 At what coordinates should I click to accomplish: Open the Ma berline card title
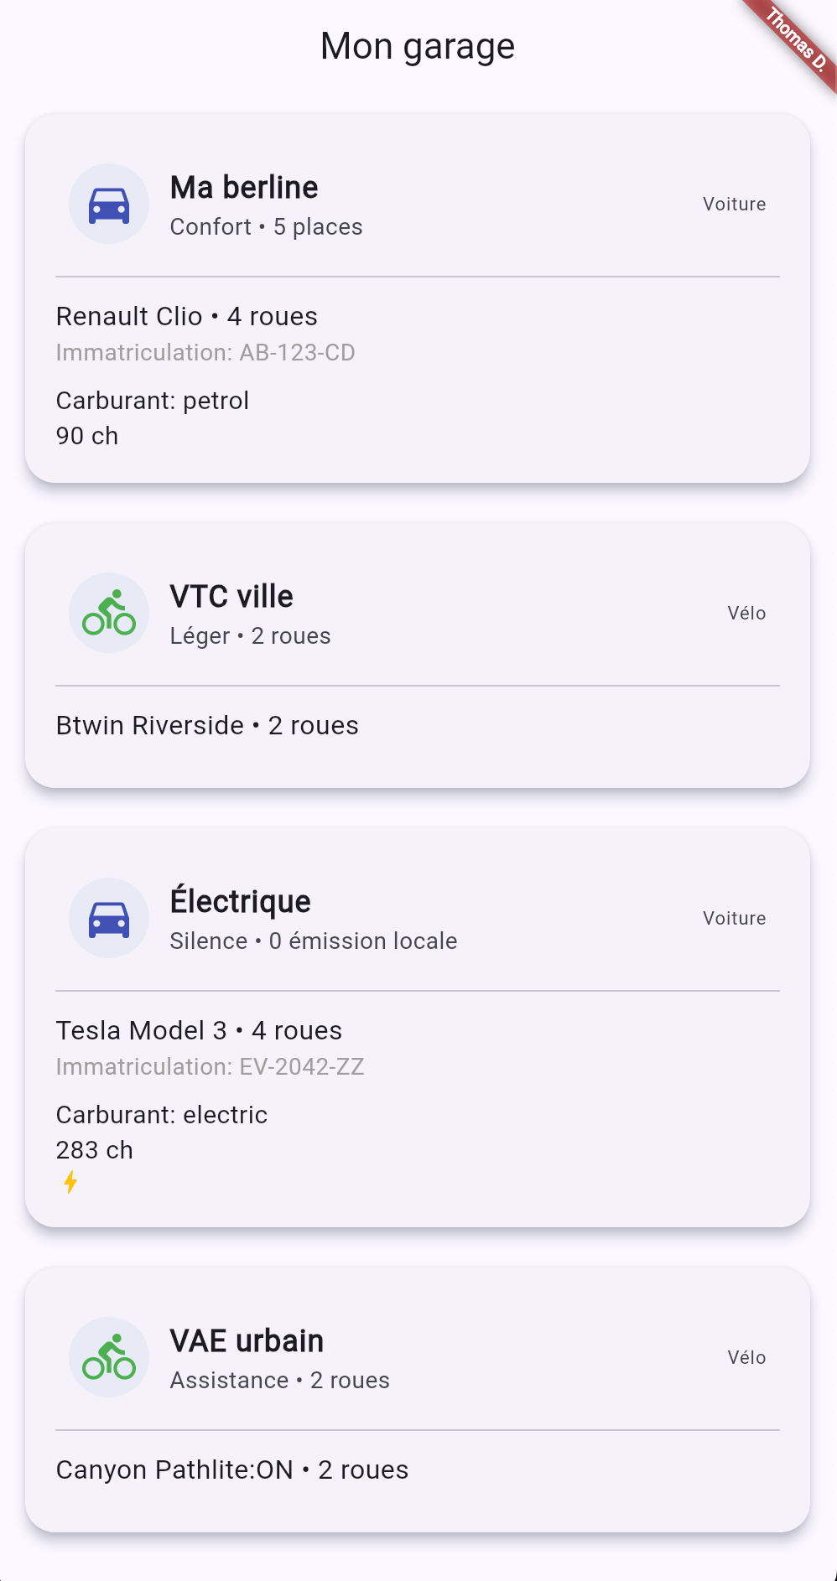[244, 188]
